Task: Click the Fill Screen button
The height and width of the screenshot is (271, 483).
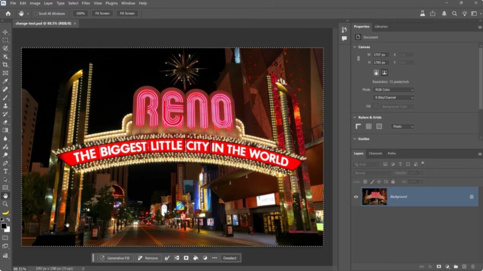Action: pos(127,14)
